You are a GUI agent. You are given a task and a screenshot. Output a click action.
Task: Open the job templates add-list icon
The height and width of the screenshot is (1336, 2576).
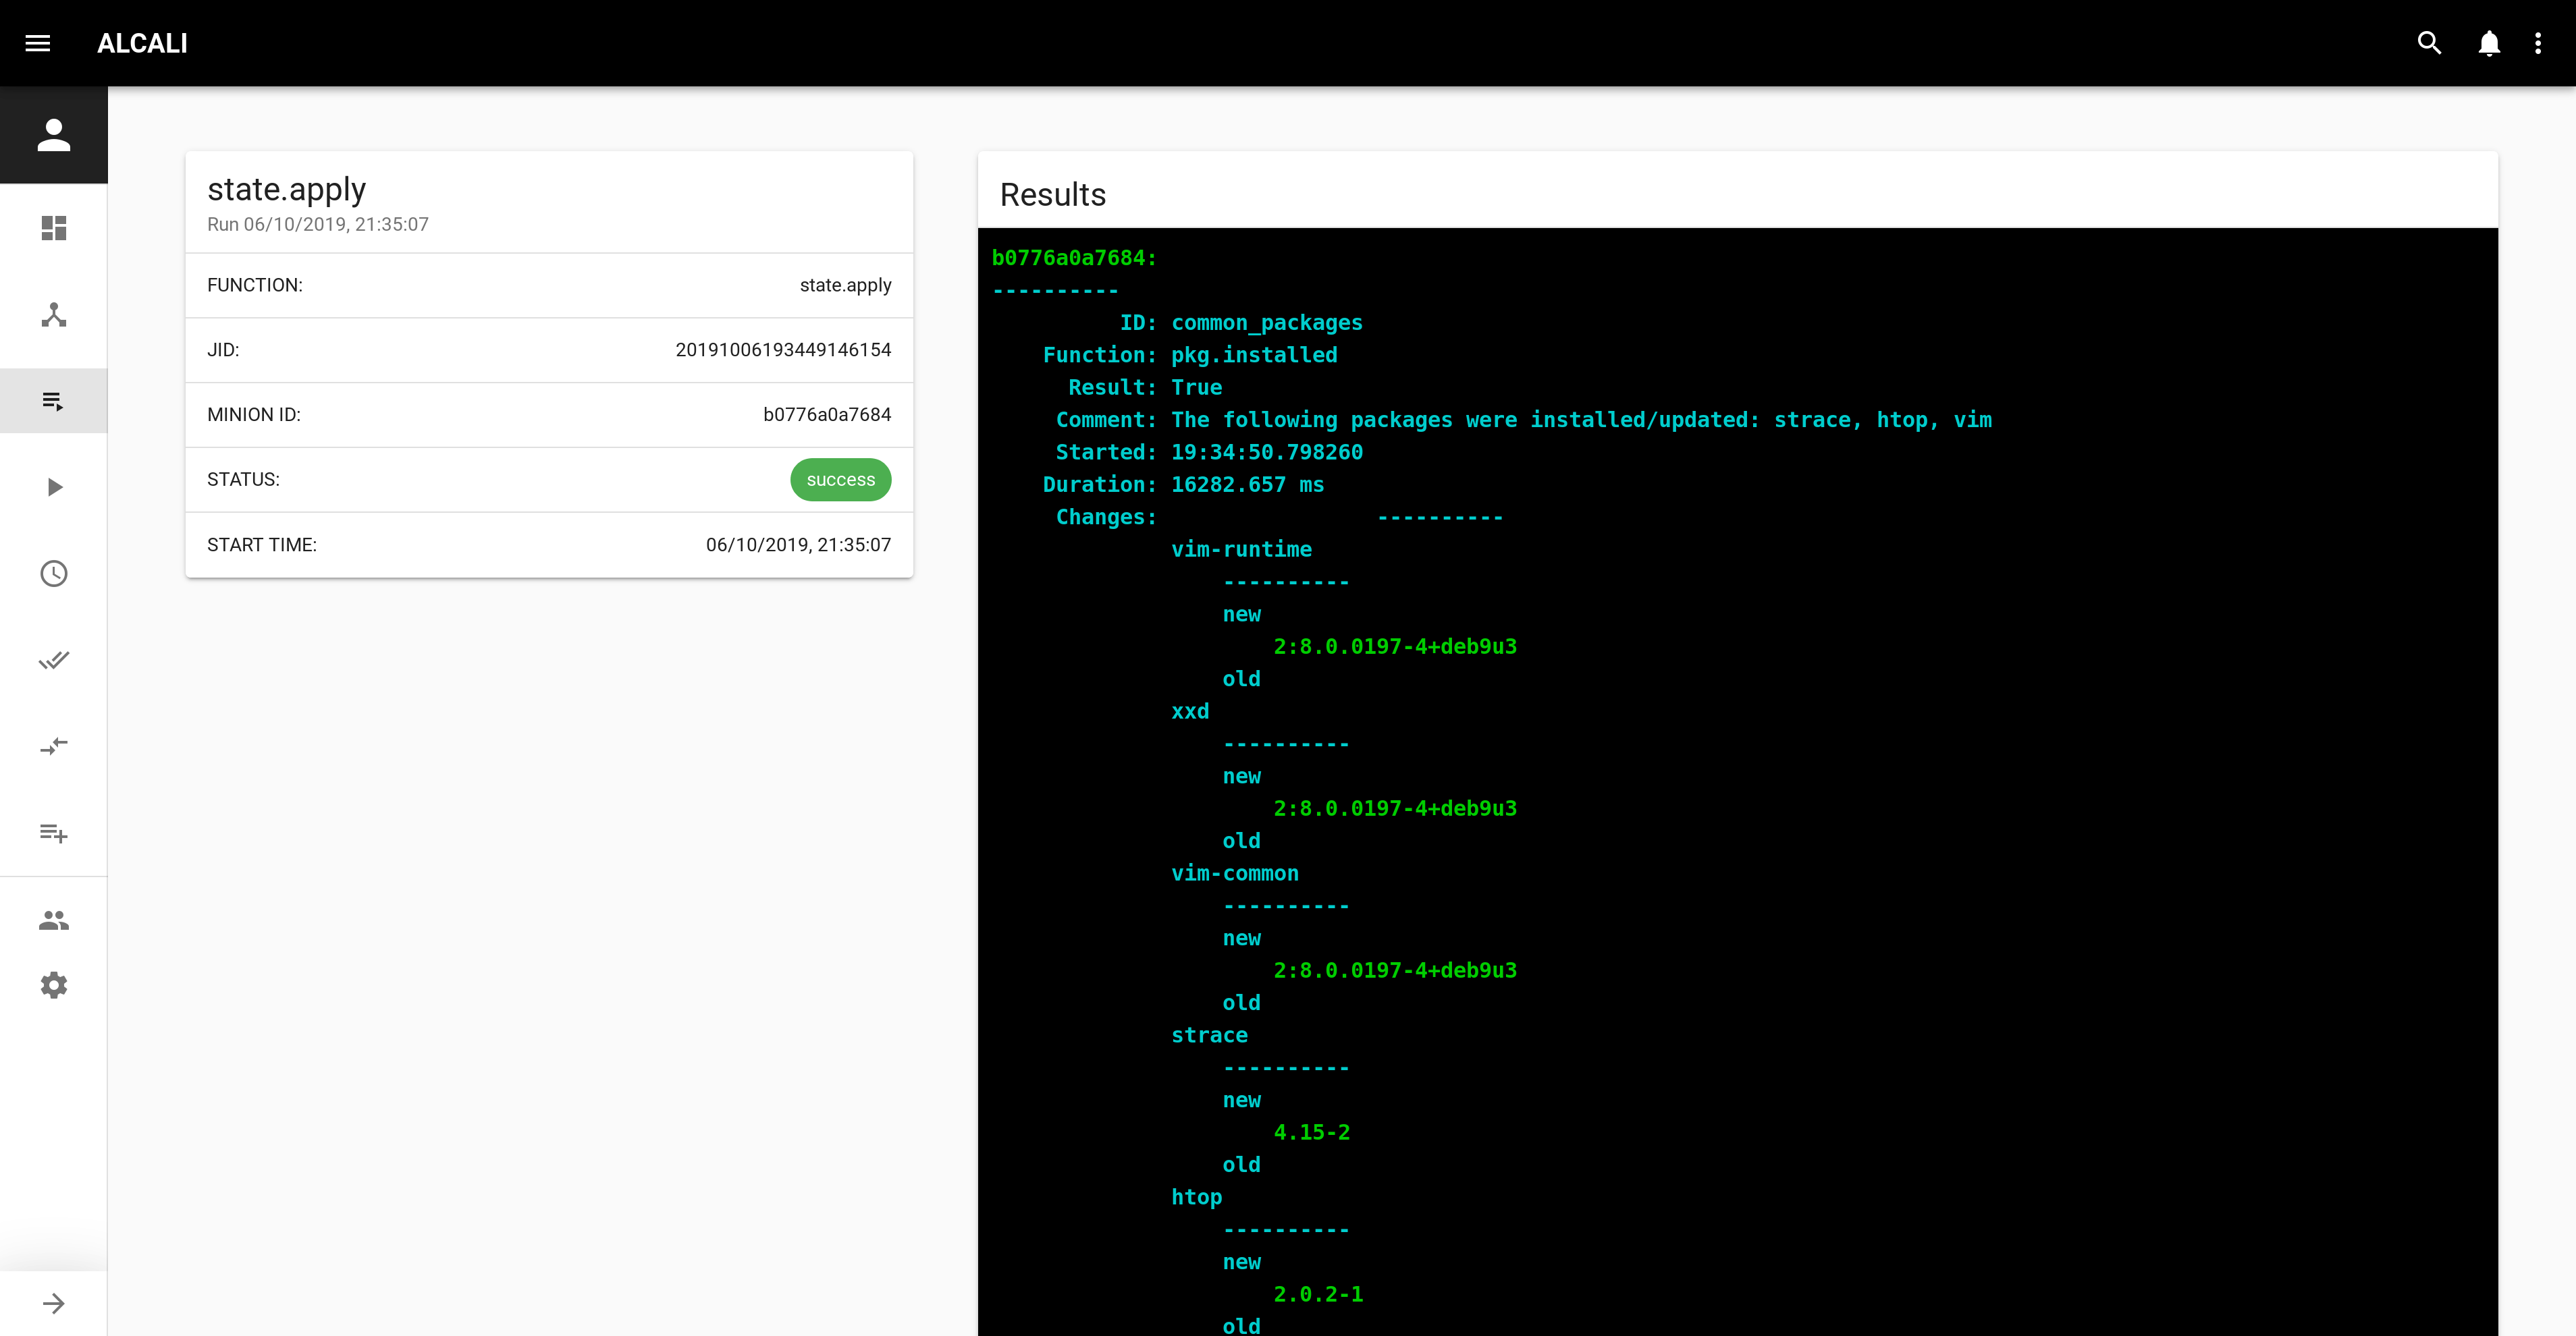(x=54, y=833)
